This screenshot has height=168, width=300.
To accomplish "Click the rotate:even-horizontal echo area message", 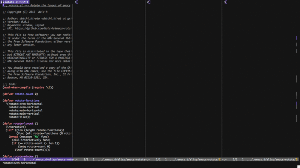I will coord(19,163).
